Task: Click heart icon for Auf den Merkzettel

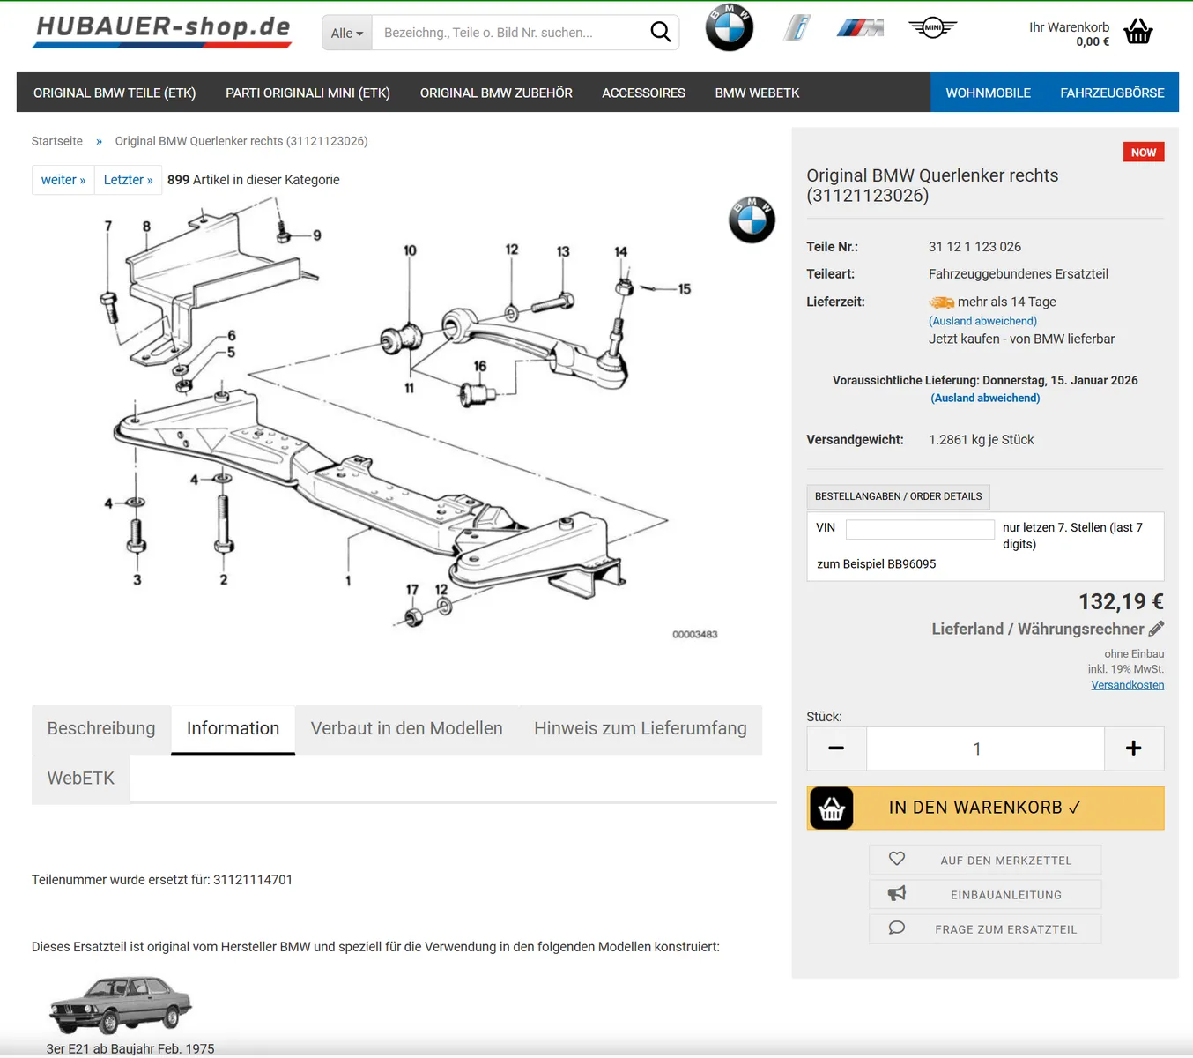Action: pyautogui.click(x=897, y=859)
